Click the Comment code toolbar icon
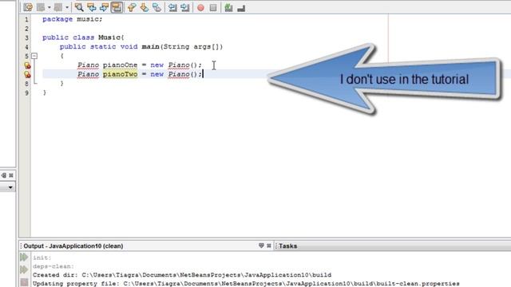Viewport: 511px width, 287px height. 228,7
